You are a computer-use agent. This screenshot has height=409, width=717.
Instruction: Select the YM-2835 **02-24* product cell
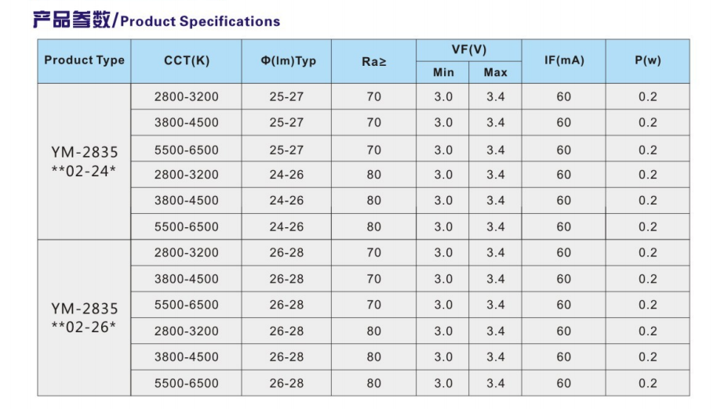coord(84,161)
